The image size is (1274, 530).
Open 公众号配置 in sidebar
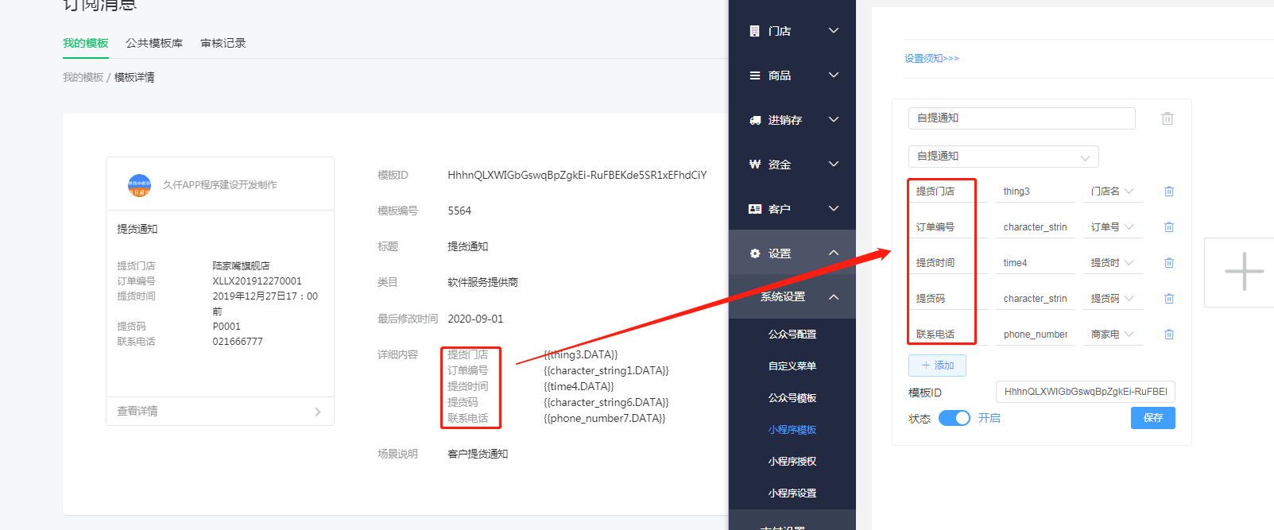tap(792, 335)
